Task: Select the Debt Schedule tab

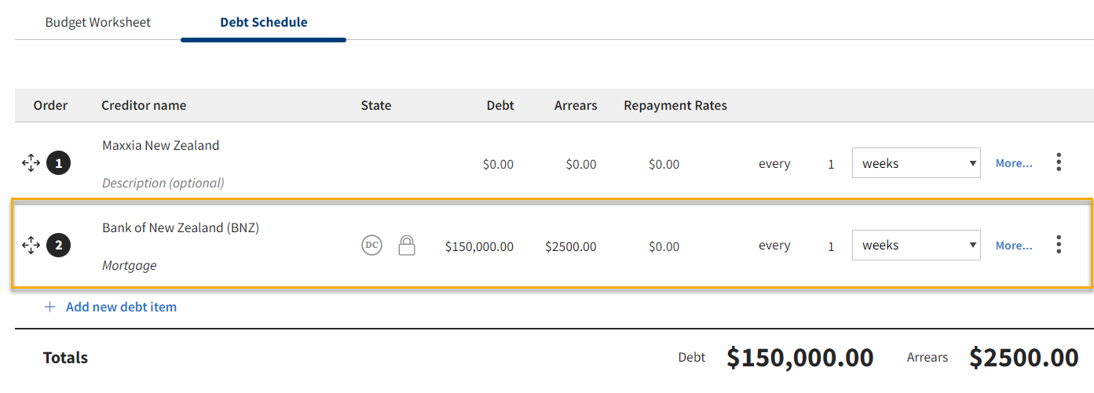Action: [x=264, y=22]
